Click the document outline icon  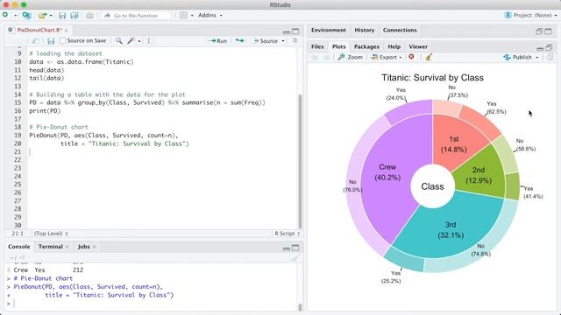[x=295, y=41]
